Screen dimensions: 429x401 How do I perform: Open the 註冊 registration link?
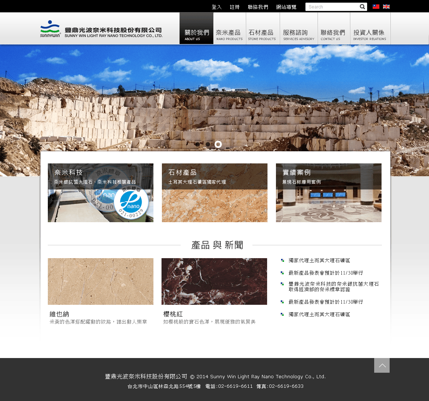click(x=235, y=7)
